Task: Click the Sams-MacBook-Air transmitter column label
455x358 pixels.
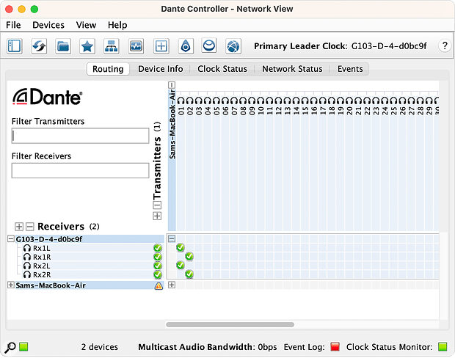Action: coord(172,124)
